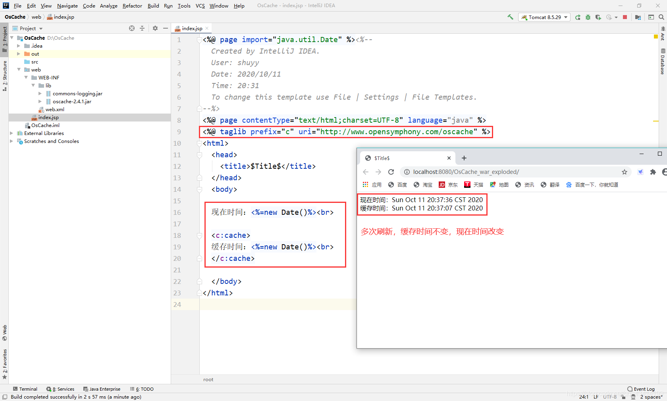Open the Terminal tool window
The height and width of the screenshot is (401, 667).
click(x=25, y=389)
